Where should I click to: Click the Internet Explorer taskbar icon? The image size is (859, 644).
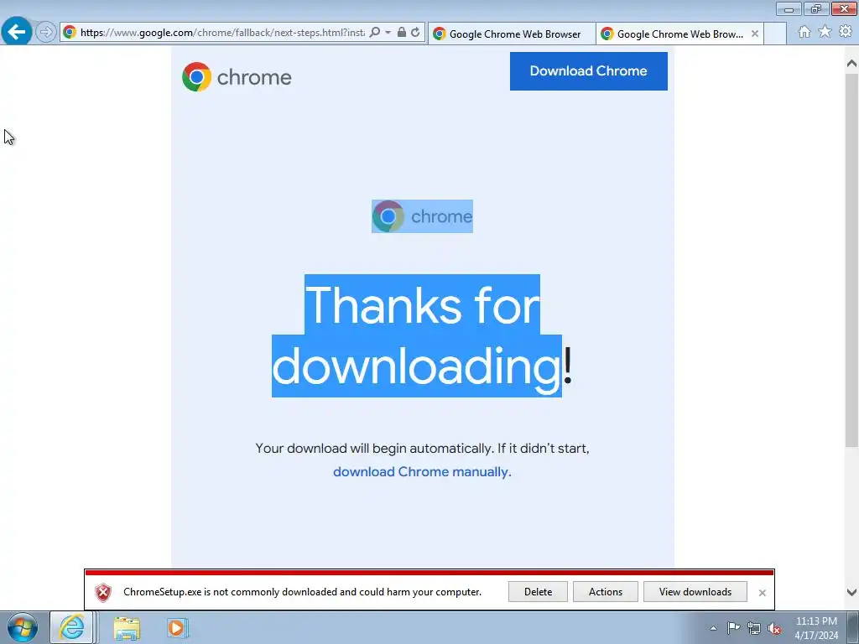tap(72, 627)
